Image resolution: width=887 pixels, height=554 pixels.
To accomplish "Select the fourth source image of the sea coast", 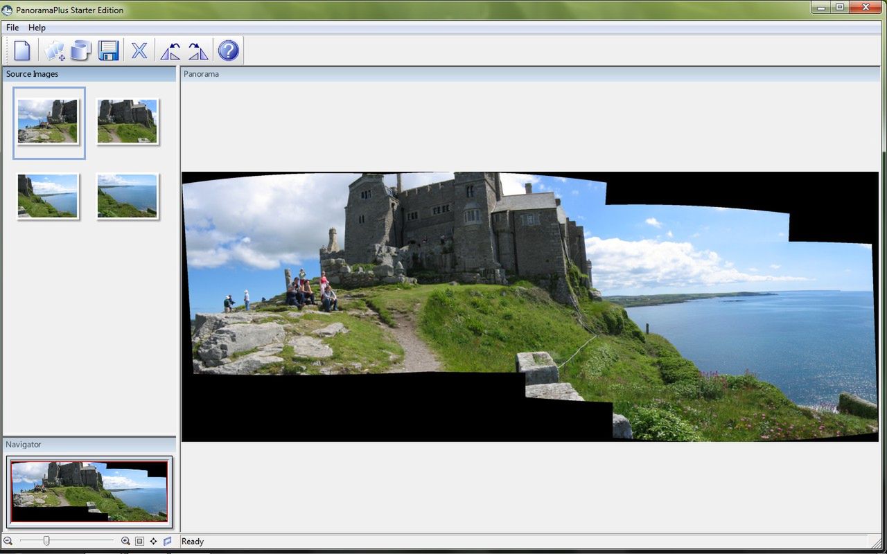I will point(128,196).
